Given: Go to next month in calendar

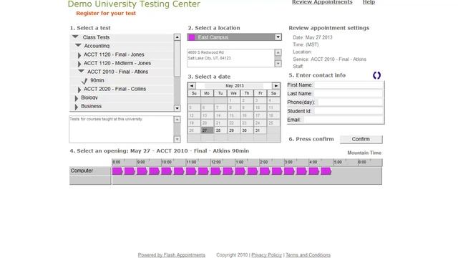Looking at the screenshot, I should point(276,86).
